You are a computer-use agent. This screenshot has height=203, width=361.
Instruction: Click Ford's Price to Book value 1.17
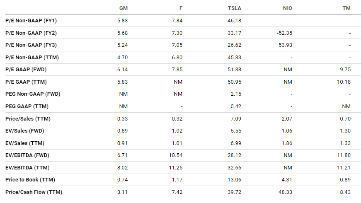177,179
